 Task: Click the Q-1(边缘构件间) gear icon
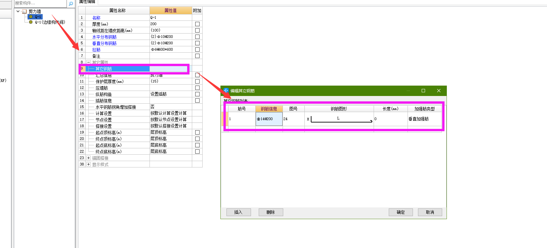(31, 22)
